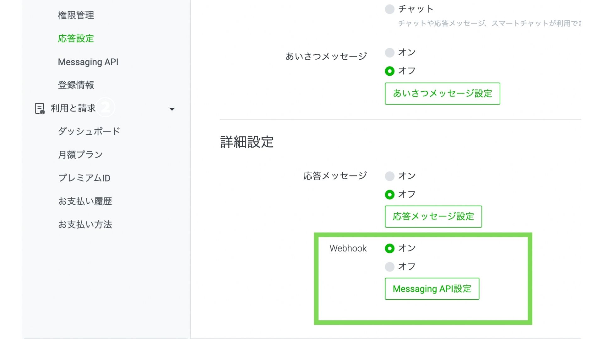Screen dimensions: 603x339
Task: Open the お支払い履歴 page
Action: click(85, 201)
